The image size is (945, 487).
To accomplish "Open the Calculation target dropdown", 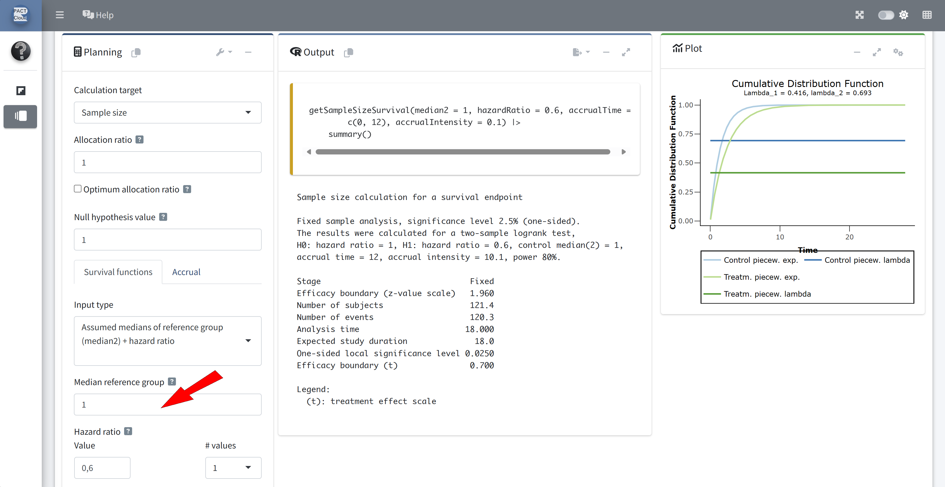I will click(167, 113).
